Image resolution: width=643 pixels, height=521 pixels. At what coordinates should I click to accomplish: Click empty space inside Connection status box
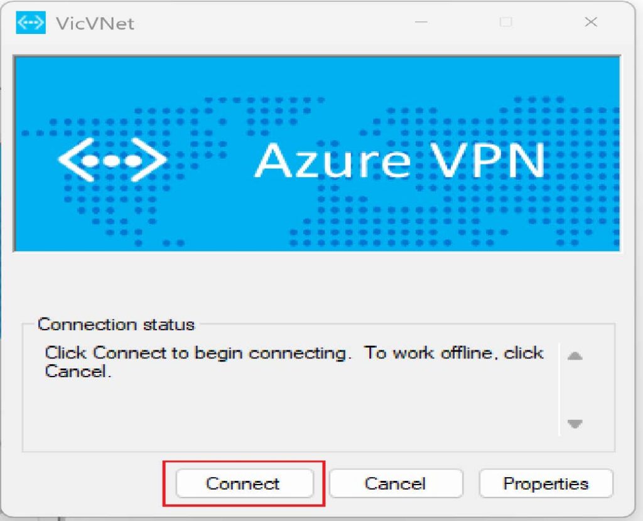[x=283, y=414]
